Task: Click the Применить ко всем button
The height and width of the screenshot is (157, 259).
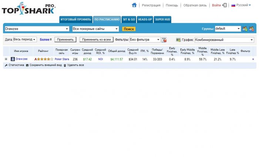Action: pyautogui.click(x=97, y=40)
